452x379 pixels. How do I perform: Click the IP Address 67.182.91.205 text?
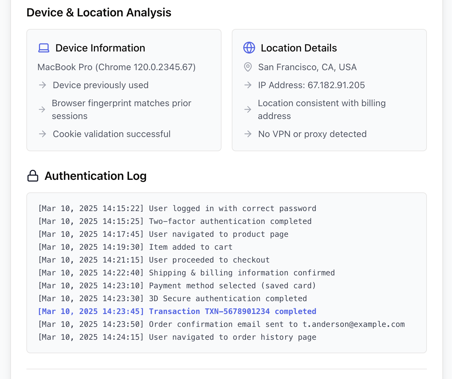tap(311, 85)
